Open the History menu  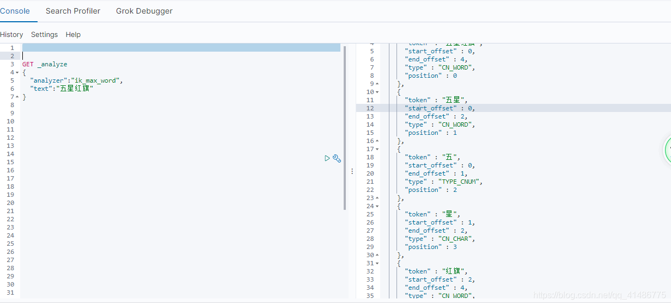click(x=11, y=34)
